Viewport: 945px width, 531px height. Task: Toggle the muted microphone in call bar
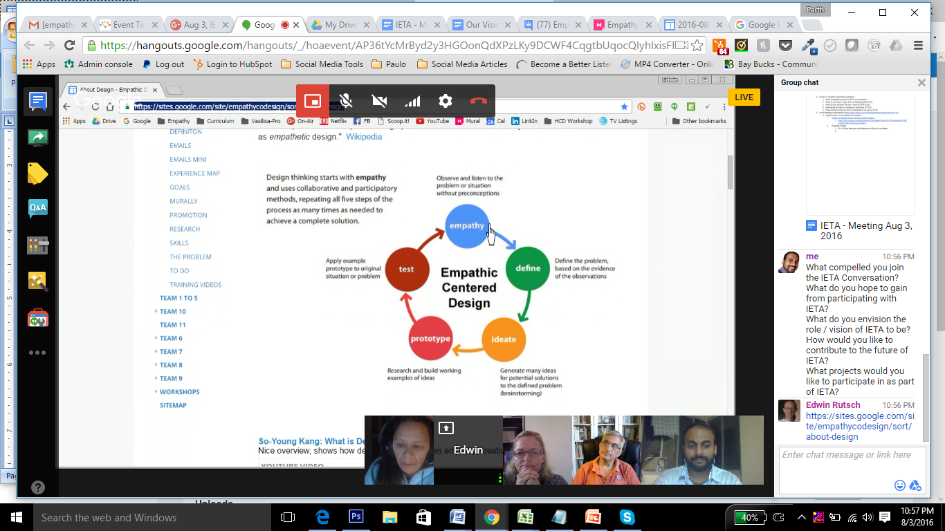(x=346, y=101)
